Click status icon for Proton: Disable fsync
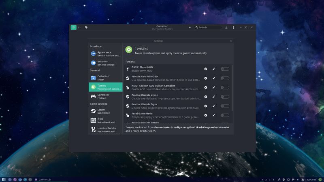The height and width of the screenshot is (182, 324). 206,106
